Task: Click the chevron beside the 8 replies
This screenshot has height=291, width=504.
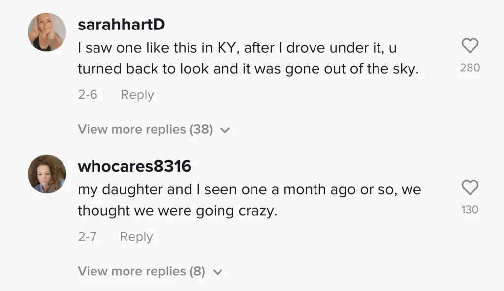Action: tap(218, 272)
